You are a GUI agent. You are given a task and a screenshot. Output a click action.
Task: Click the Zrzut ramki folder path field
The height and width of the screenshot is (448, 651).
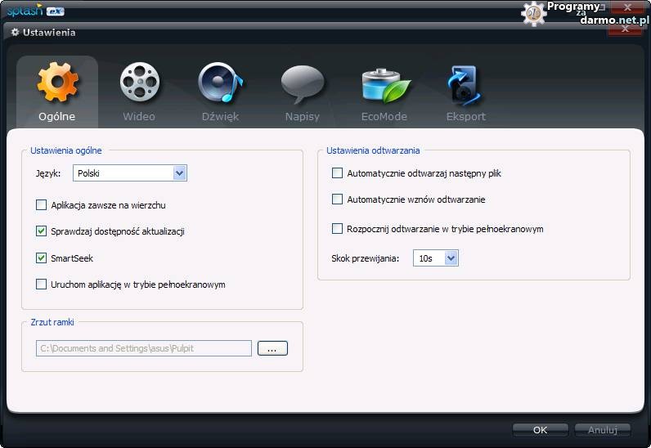[x=143, y=348]
